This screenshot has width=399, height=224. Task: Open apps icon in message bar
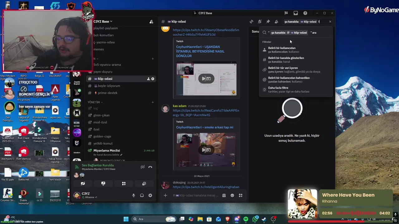coord(241,195)
